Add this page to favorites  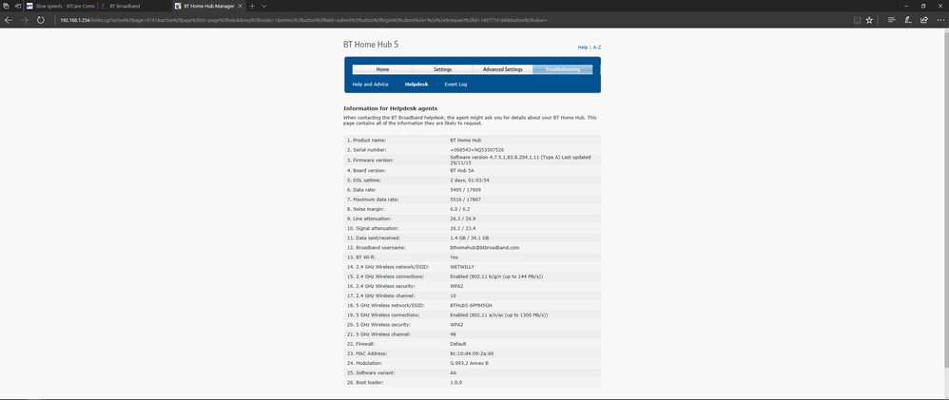point(870,20)
